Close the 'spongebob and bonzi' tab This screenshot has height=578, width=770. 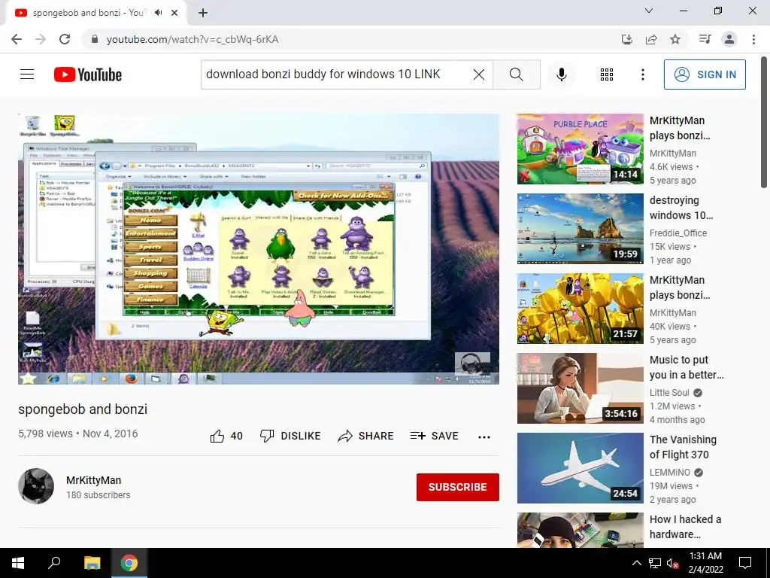pyautogui.click(x=174, y=13)
